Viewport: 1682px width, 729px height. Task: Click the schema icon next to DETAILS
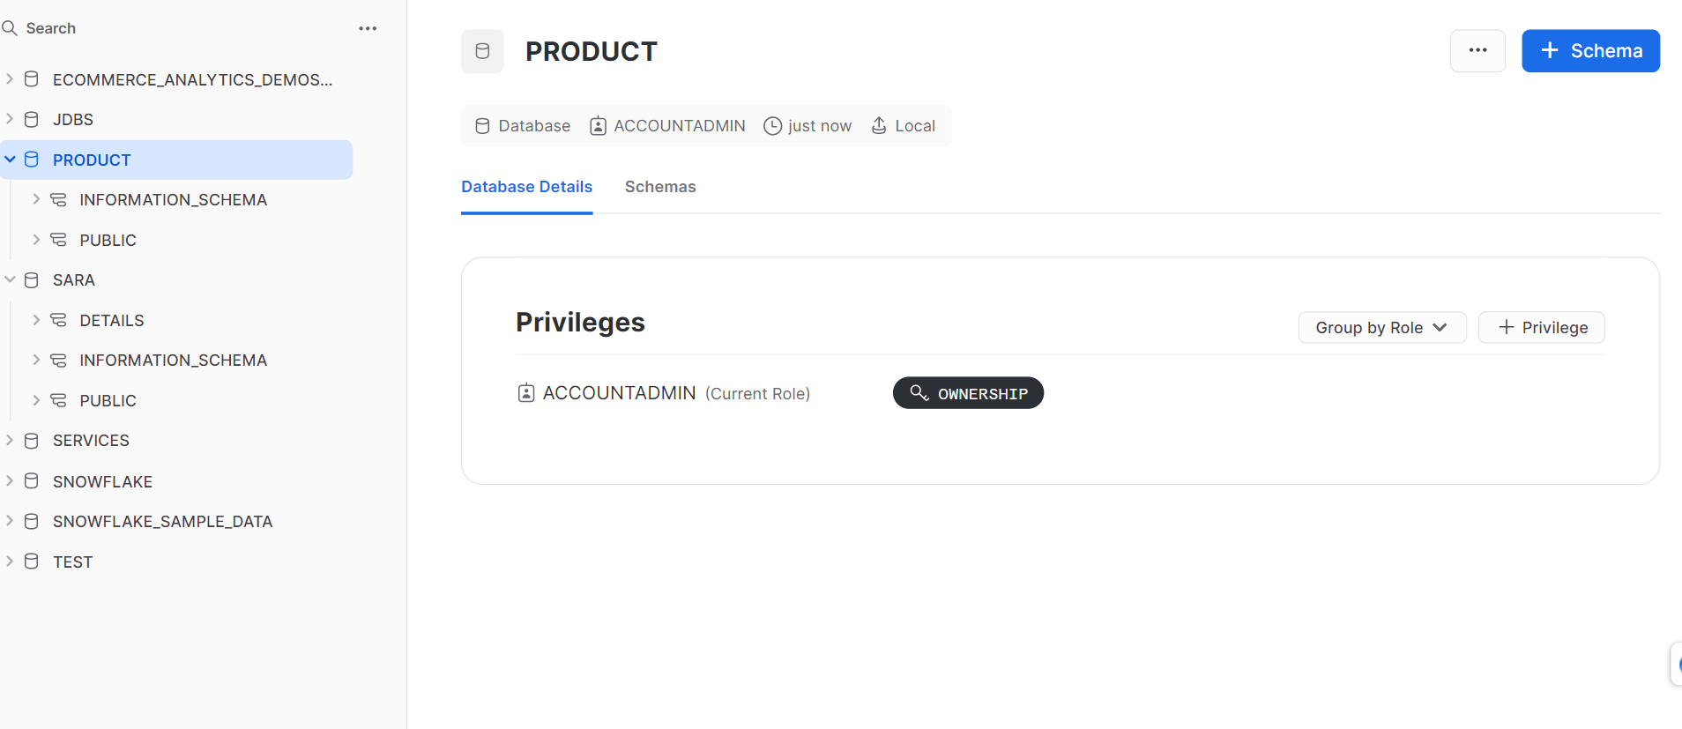coord(58,320)
